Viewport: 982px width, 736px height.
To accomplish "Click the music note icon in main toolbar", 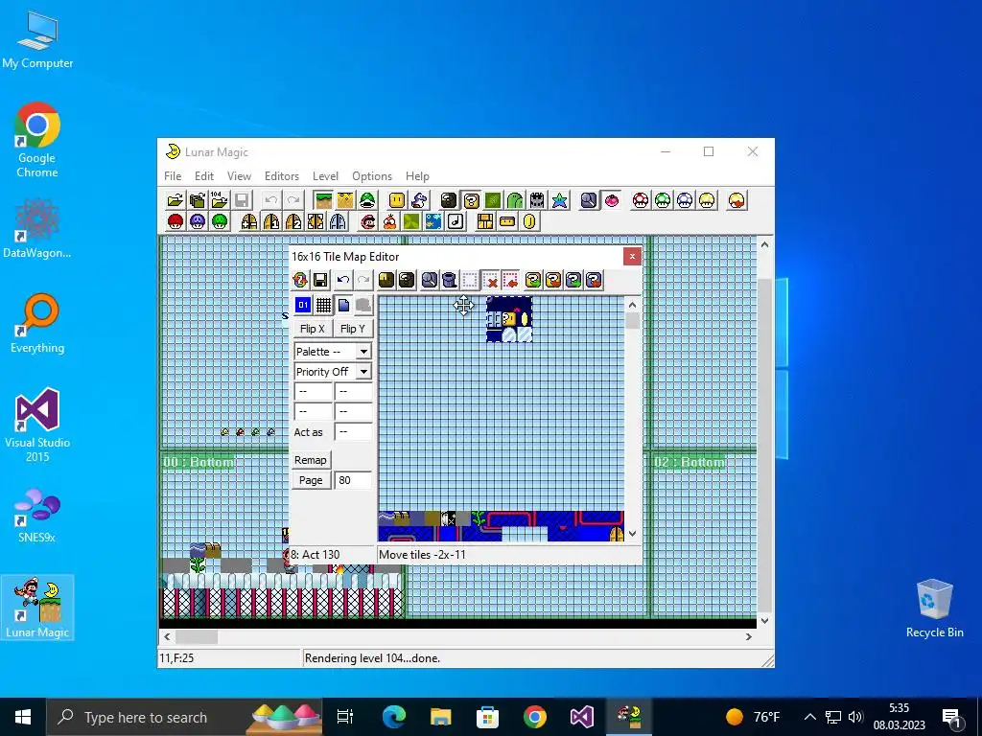I will 456,221.
